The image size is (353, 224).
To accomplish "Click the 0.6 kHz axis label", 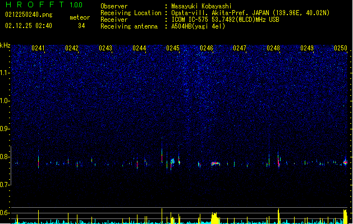I will (x=4, y=213).
